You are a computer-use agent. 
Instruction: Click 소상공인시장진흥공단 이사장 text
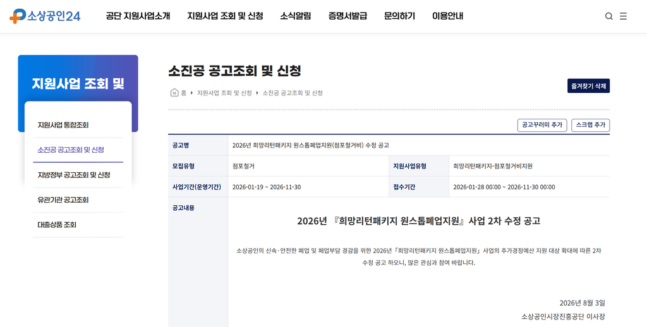(x=563, y=317)
